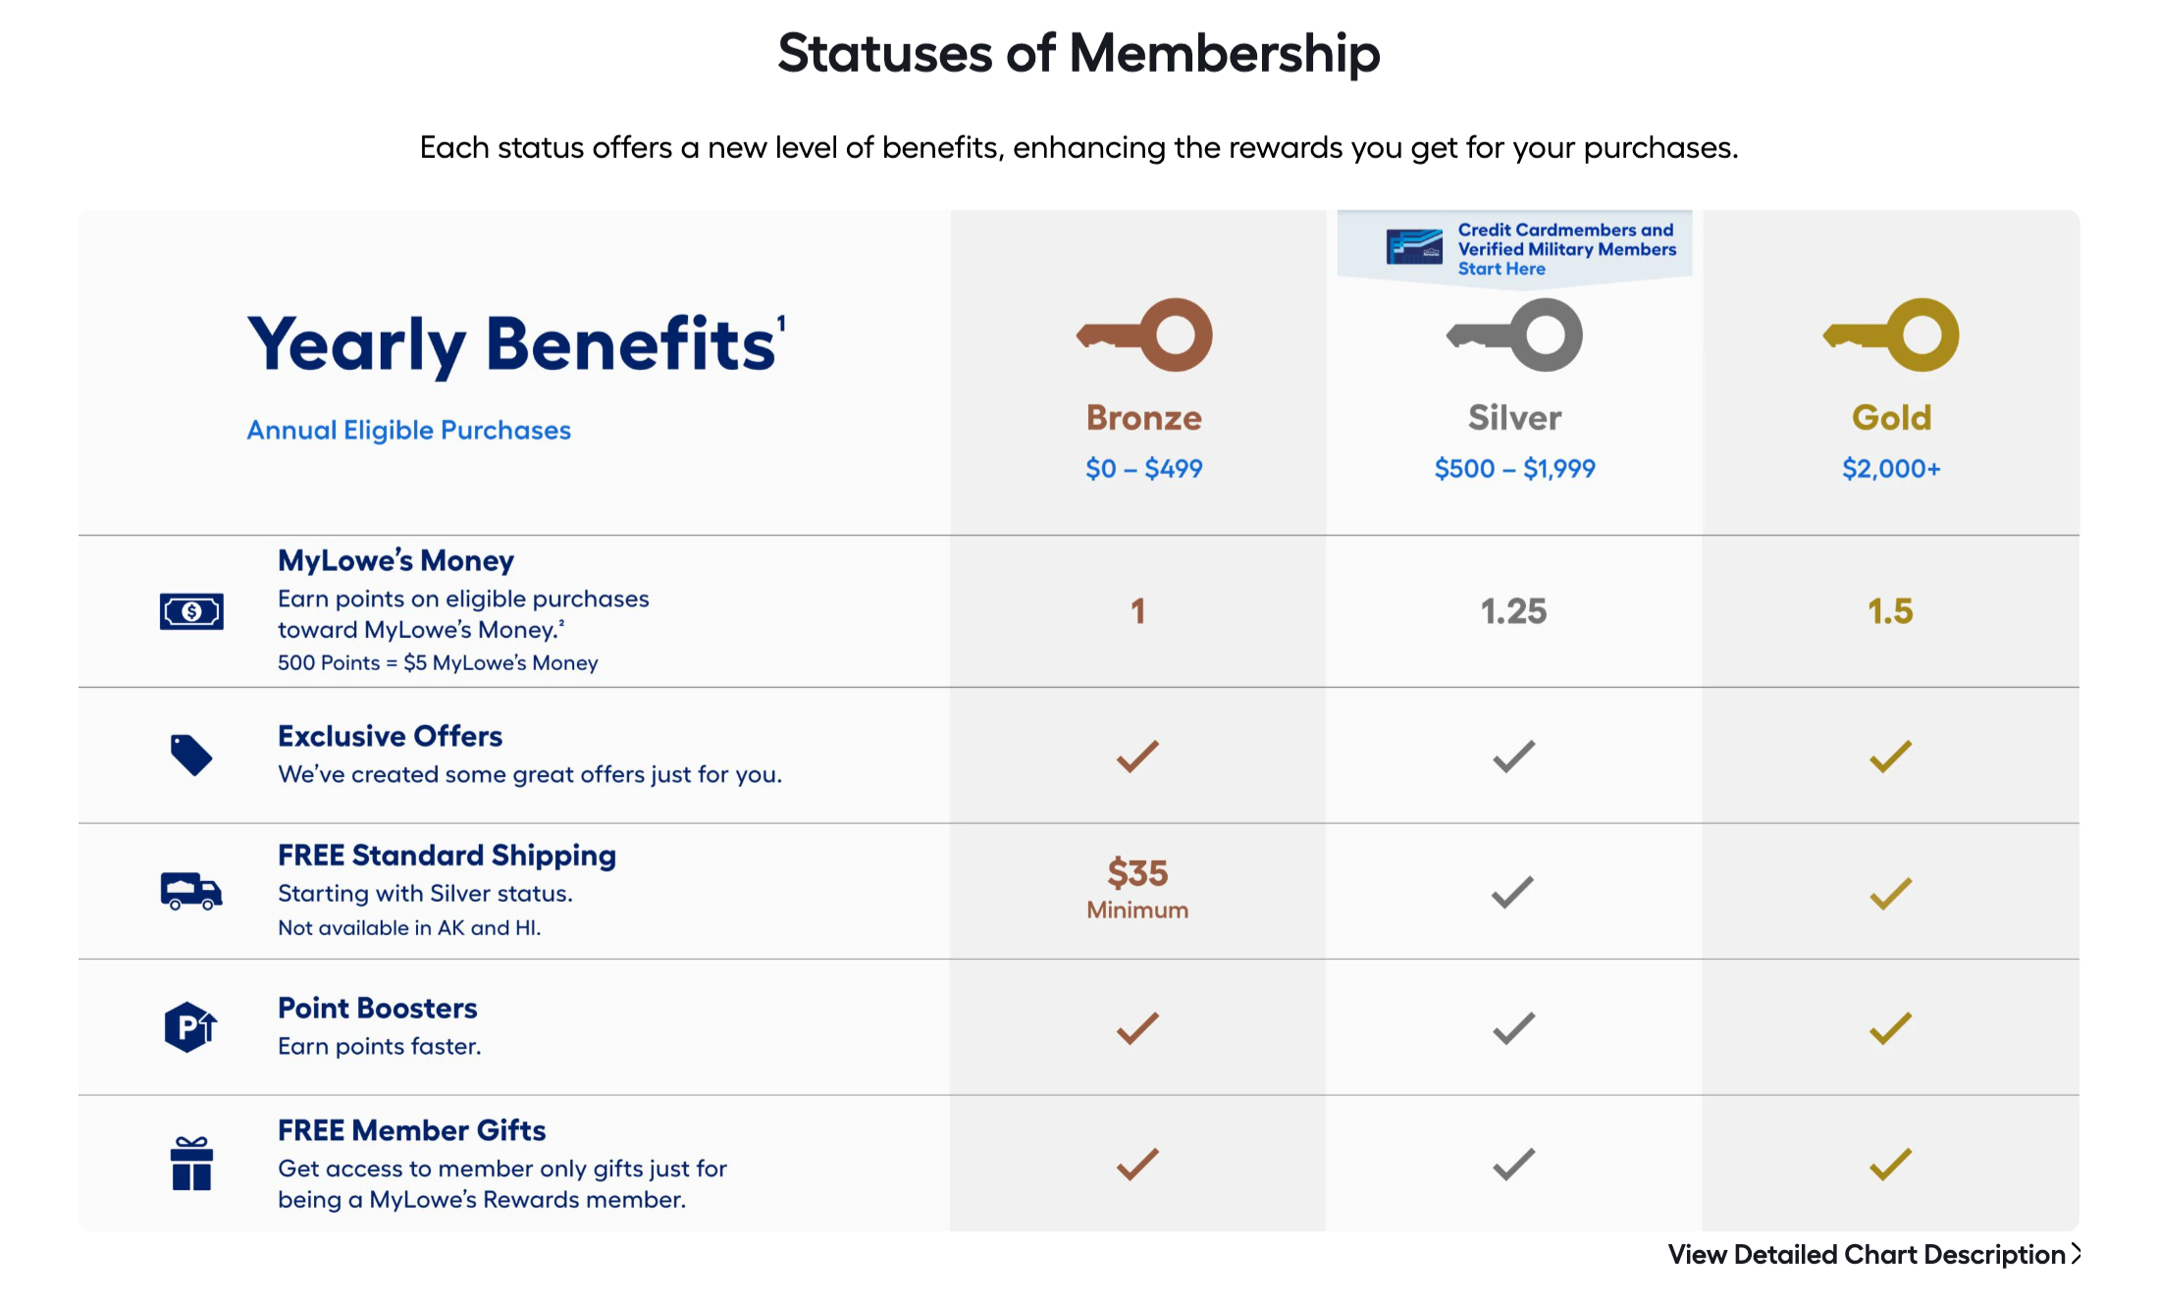2159x1304 pixels.
Task: Click the Free Shipping truck icon
Action: 191,891
